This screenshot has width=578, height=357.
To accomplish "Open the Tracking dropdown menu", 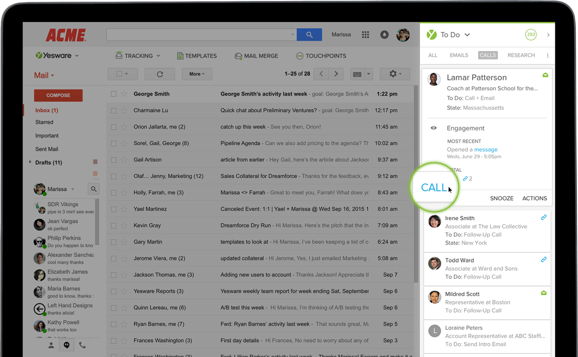I will [x=138, y=56].
